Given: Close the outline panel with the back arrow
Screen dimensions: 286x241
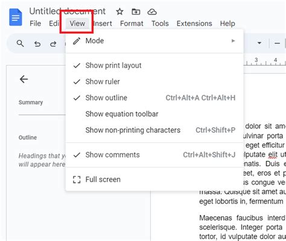Looking at the screenshot, I should click(24, 79).
